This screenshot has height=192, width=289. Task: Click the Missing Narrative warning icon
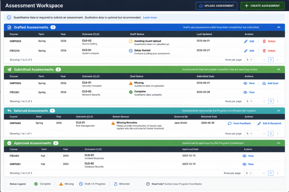[x=113, y=123]
